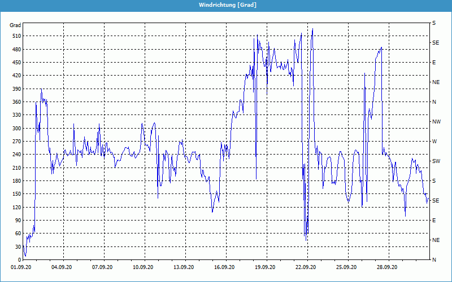Select the W compass label on right axis
This screenshot has width=452, height=282.
[434, 142]
